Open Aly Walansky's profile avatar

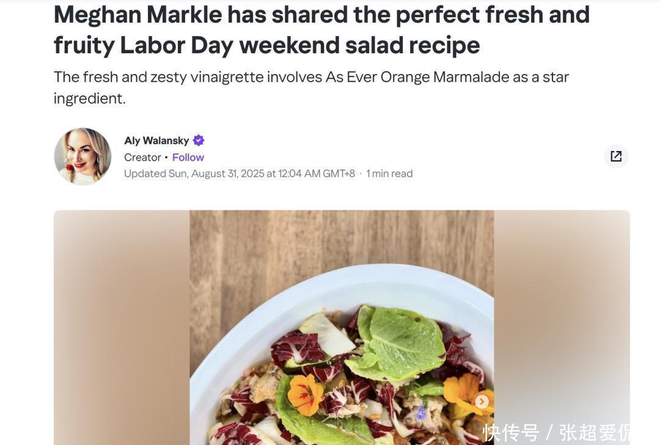click(x=82, y=156)
